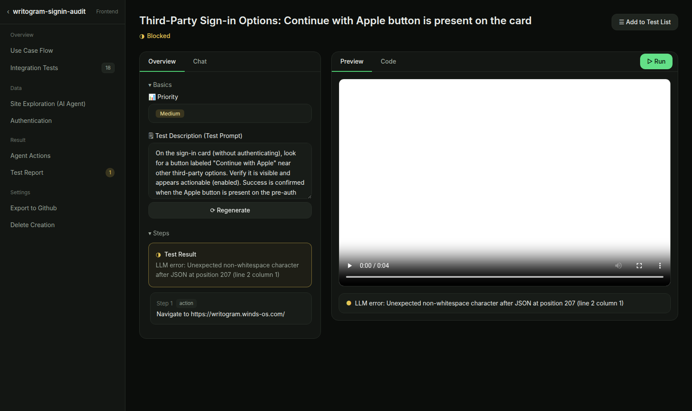This screenshot has height=411, width=692.
Task: Open the video more options menu
Action: pos(660,266)
